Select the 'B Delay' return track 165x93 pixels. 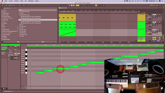pyautogui.click(x=142, y=39)
